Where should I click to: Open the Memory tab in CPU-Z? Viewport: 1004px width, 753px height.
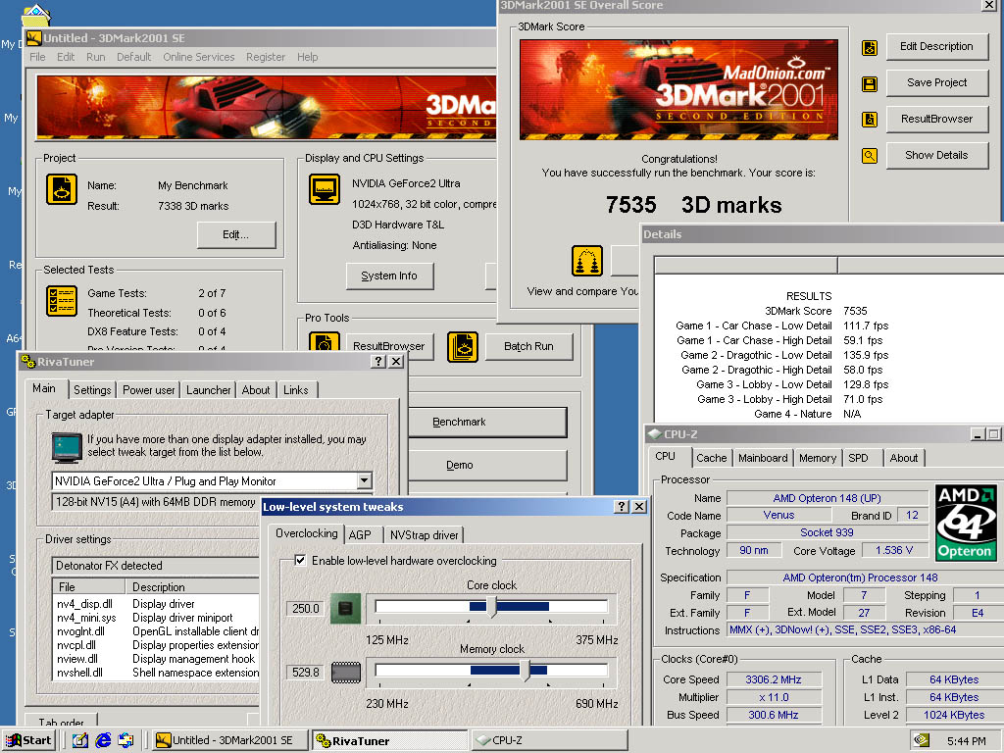coord(818,458)
